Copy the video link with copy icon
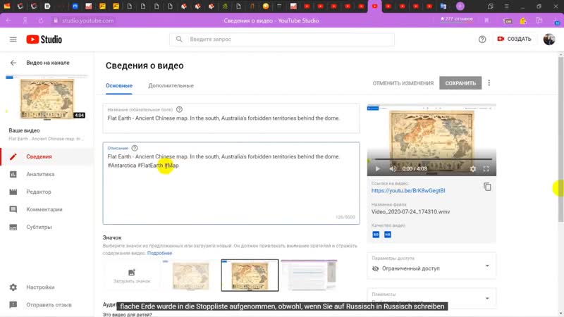 coord(487,187)
